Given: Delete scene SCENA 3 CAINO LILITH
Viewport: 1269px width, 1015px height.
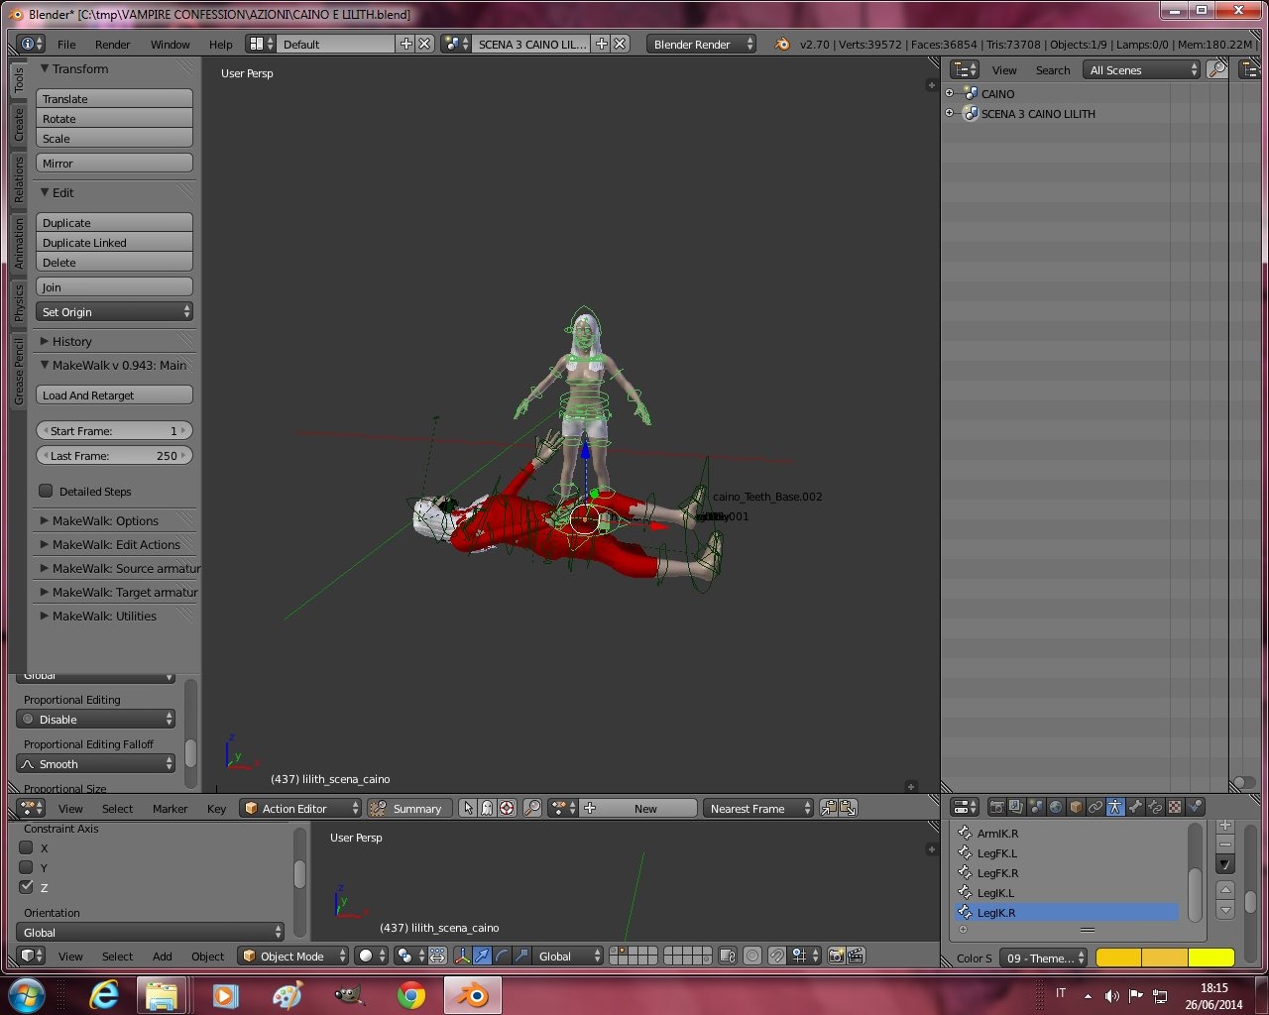Looking at the screenshot, I should click(x=620, y=44).
